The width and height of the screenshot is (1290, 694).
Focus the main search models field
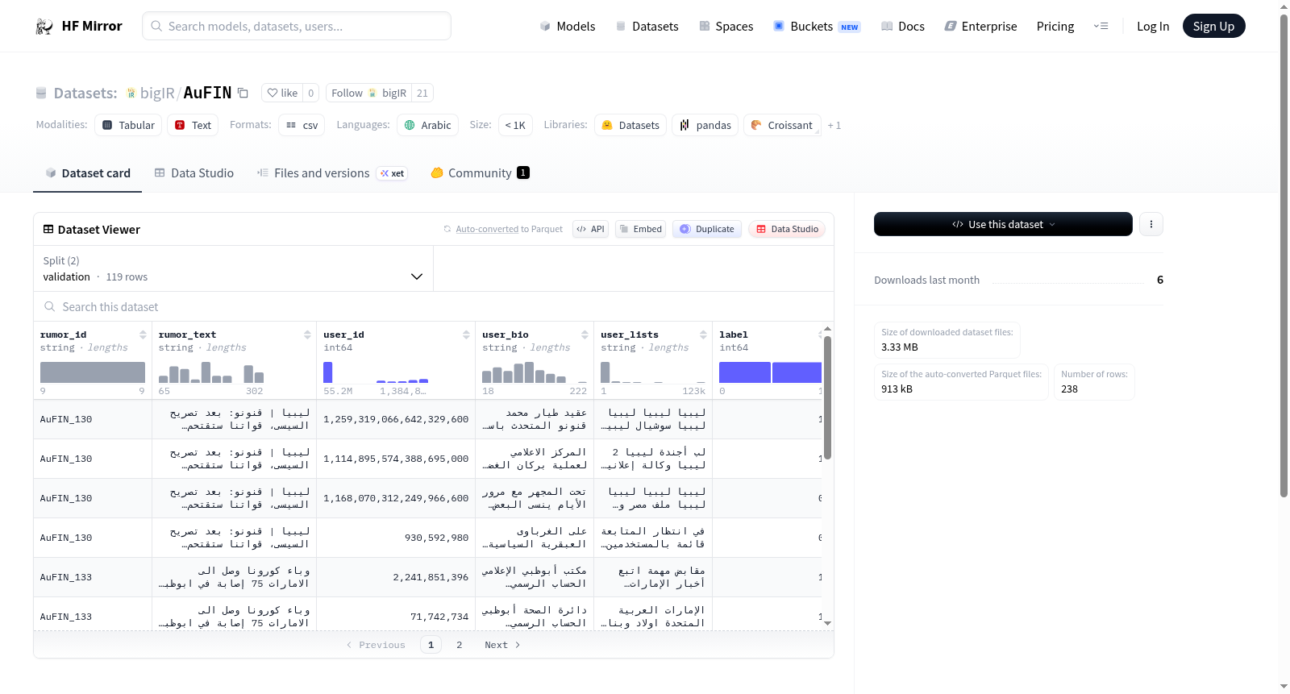tap(297, 27)
